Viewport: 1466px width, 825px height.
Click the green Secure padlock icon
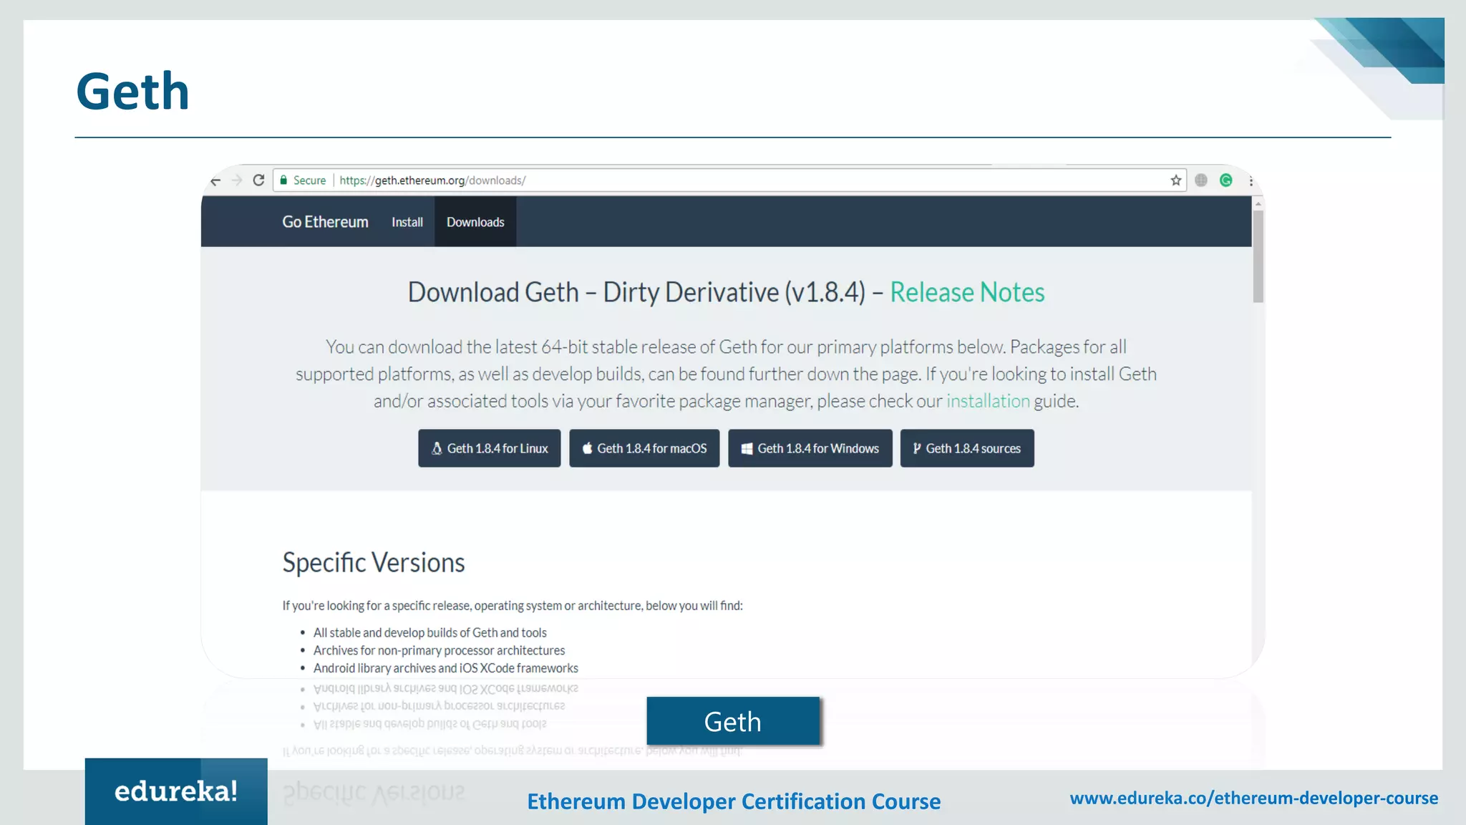284,180
